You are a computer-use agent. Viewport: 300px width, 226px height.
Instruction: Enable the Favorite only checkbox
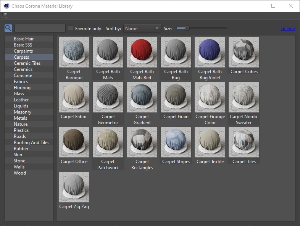71,29
